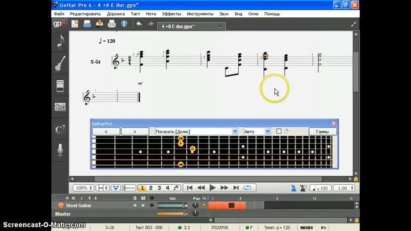
Task: Delete the track using X icon
Action: pyautogui.click(x=74, y=198)
